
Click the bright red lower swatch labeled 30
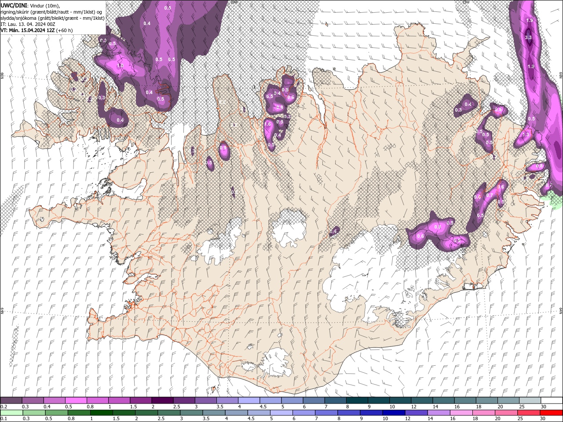(550, 413)
